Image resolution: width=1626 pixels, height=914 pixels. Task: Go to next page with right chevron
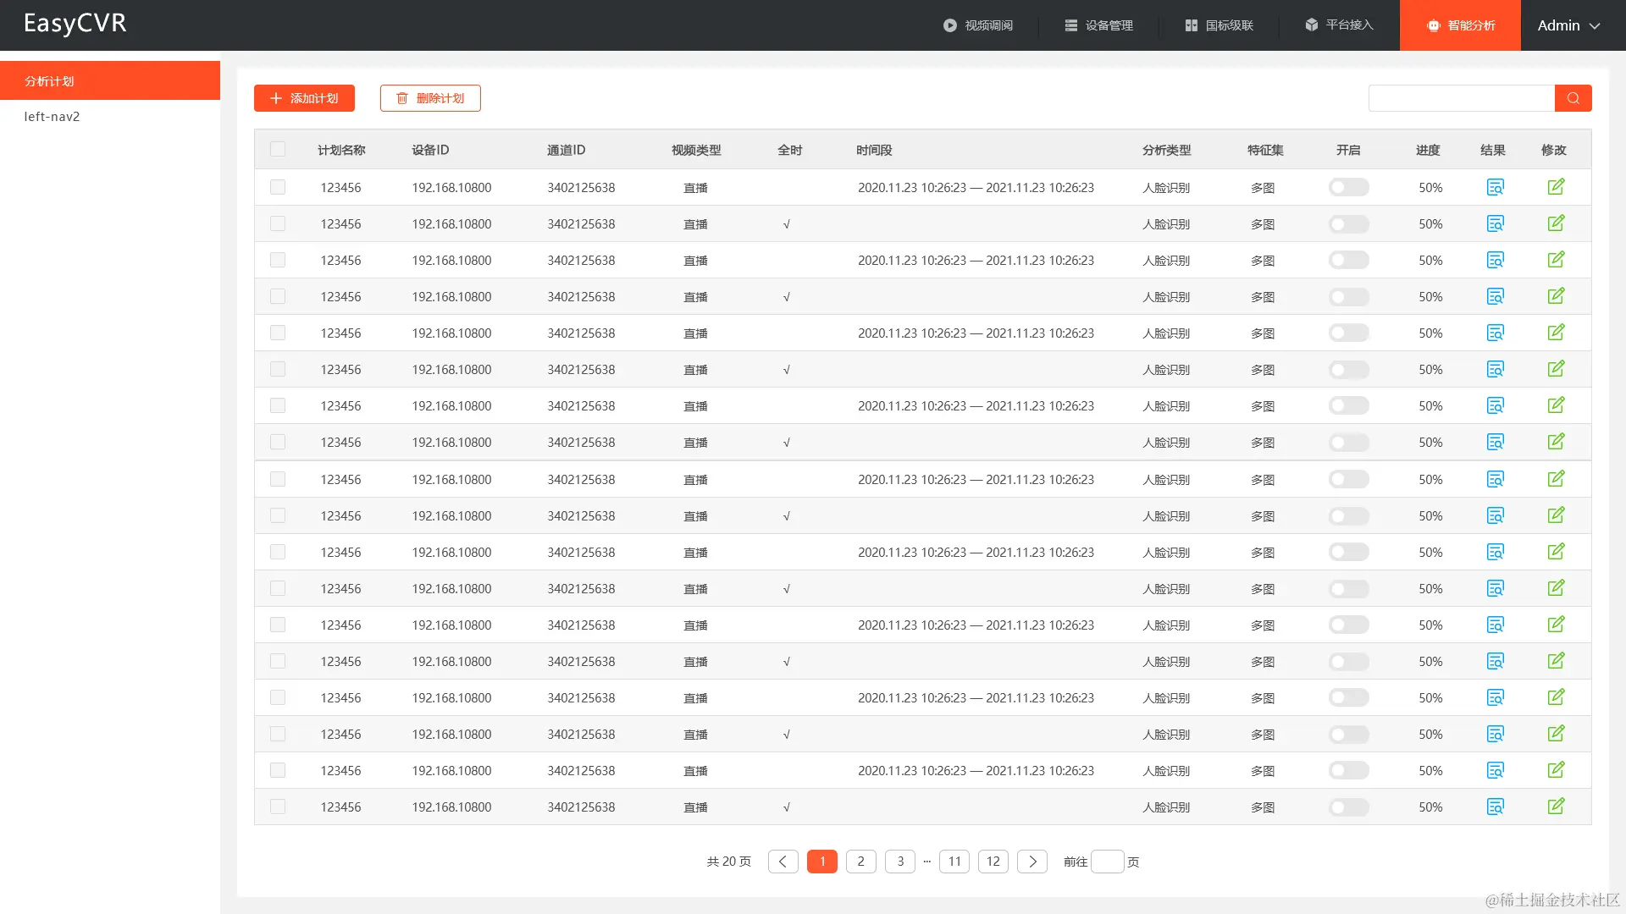pos(1031,862)
